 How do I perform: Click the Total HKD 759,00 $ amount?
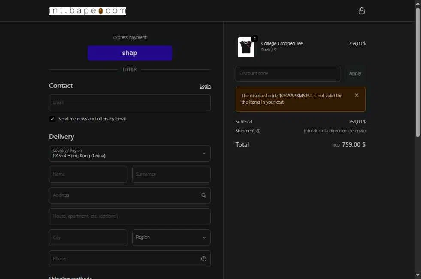[349, 145]
